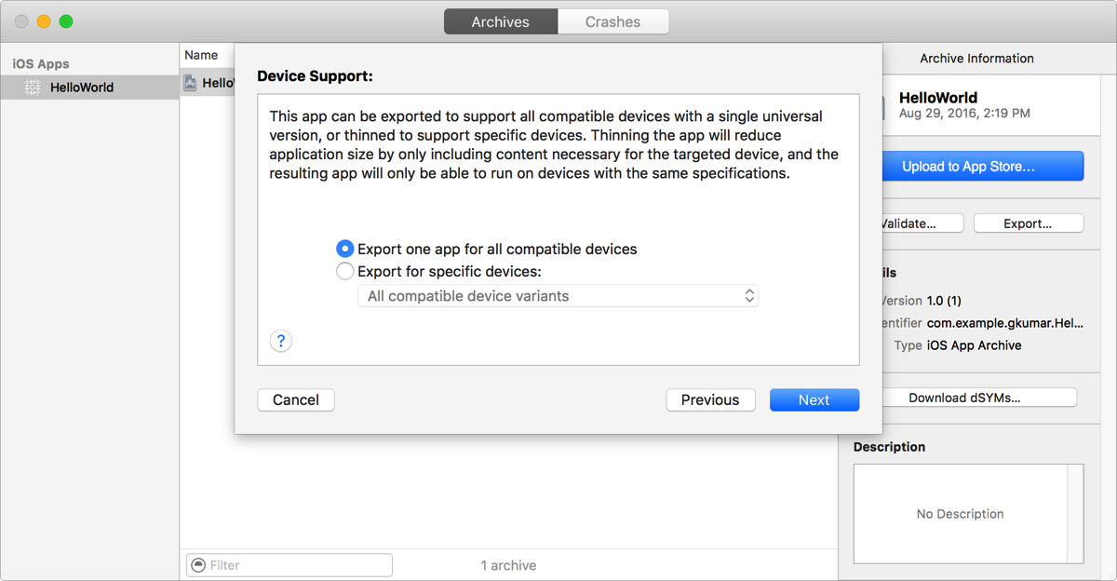Close the window with the red button
This screenshot has width=1117, height=581.
21,21
